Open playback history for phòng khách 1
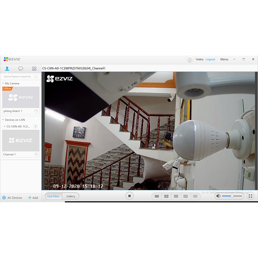This screenshot has height=258, width=258. (36, 111)
